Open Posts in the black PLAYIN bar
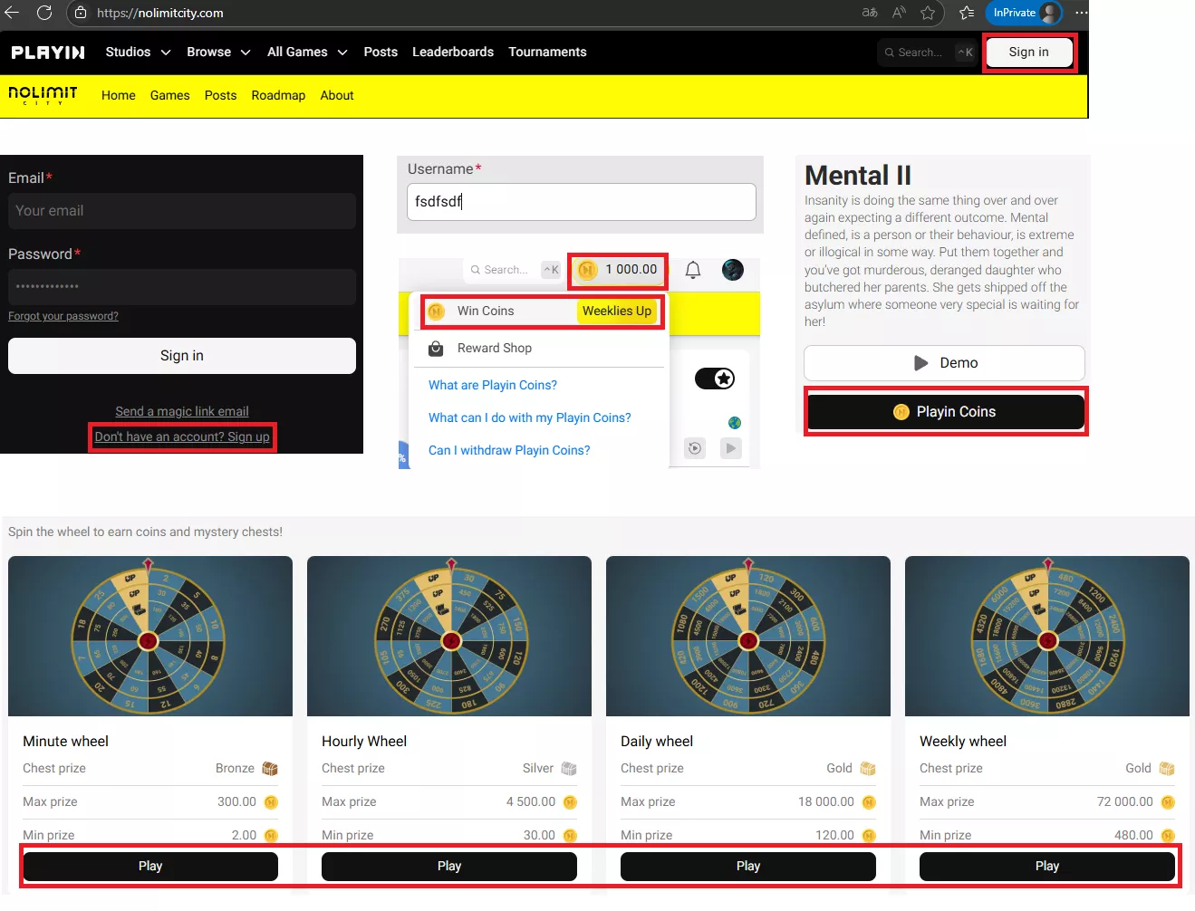Image resolution: width=1195 pixels, height=911 pixels. coord(381,53)
